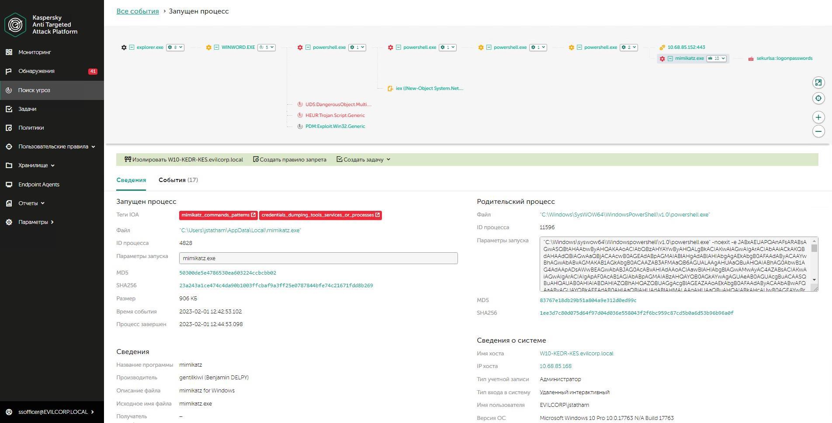
Task: Click the red icon beside sekurlsa::logonpasswords
Action: tap(751, 58)
